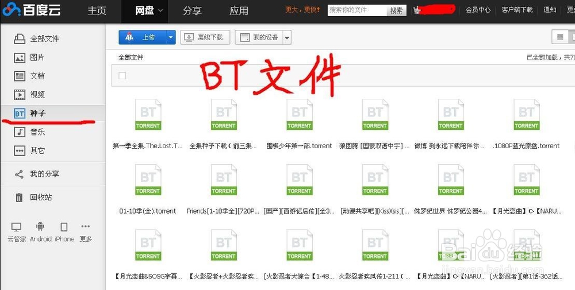Open 客户端下载 link
The height and width of the screenshot is (290, 575).
click(x=517, y=10)
